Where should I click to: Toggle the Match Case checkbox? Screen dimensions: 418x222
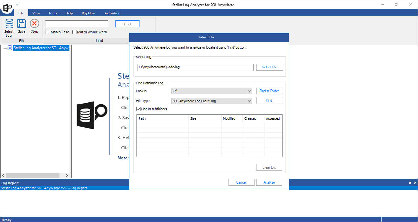tap(47, 32)
